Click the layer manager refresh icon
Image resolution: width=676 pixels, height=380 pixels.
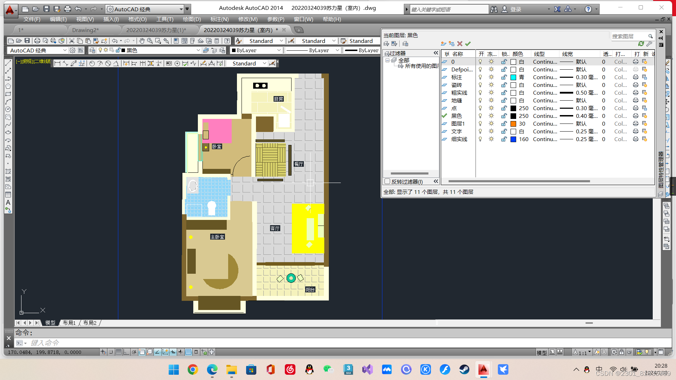pyautogui.click(x=641, y=44)
